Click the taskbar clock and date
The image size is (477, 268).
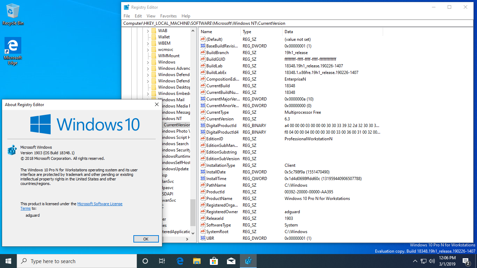[448, 261]
